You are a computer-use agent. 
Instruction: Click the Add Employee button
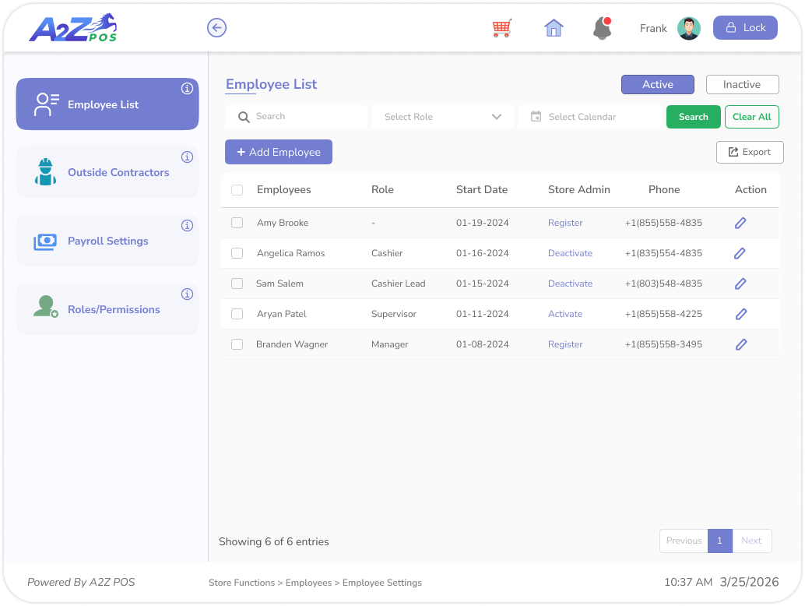click(x=278, y=152)
